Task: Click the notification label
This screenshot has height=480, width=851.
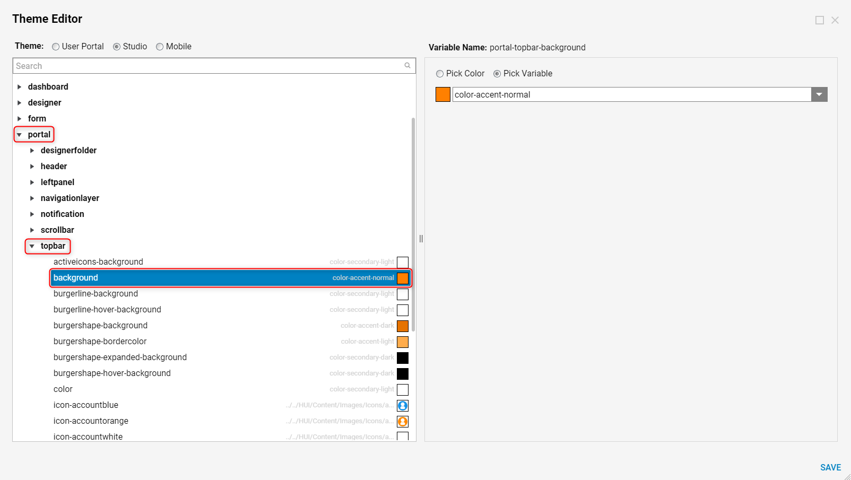Action: pyautogui.click(x=62, y=214)
